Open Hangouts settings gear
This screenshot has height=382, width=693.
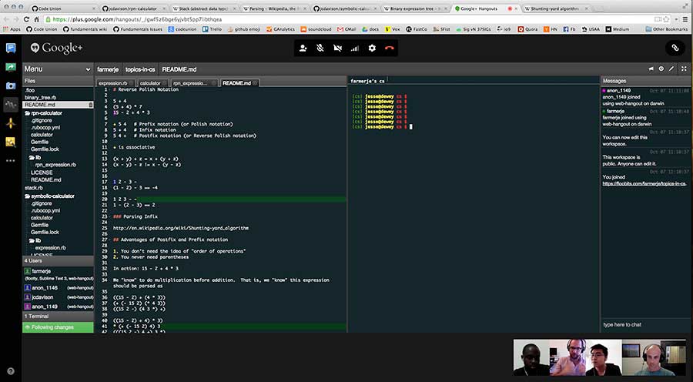click(372, 48)
